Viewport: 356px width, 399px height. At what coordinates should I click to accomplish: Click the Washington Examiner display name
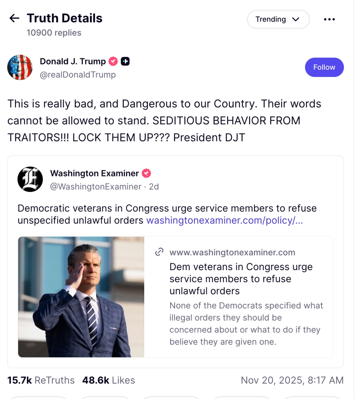coord(94,173)
